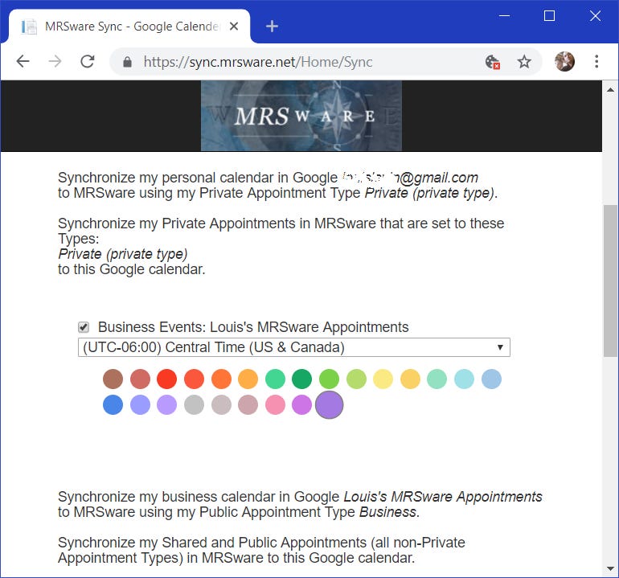Click the gmail.com account address text
The image size is (619, 578).
click(410, 178)
